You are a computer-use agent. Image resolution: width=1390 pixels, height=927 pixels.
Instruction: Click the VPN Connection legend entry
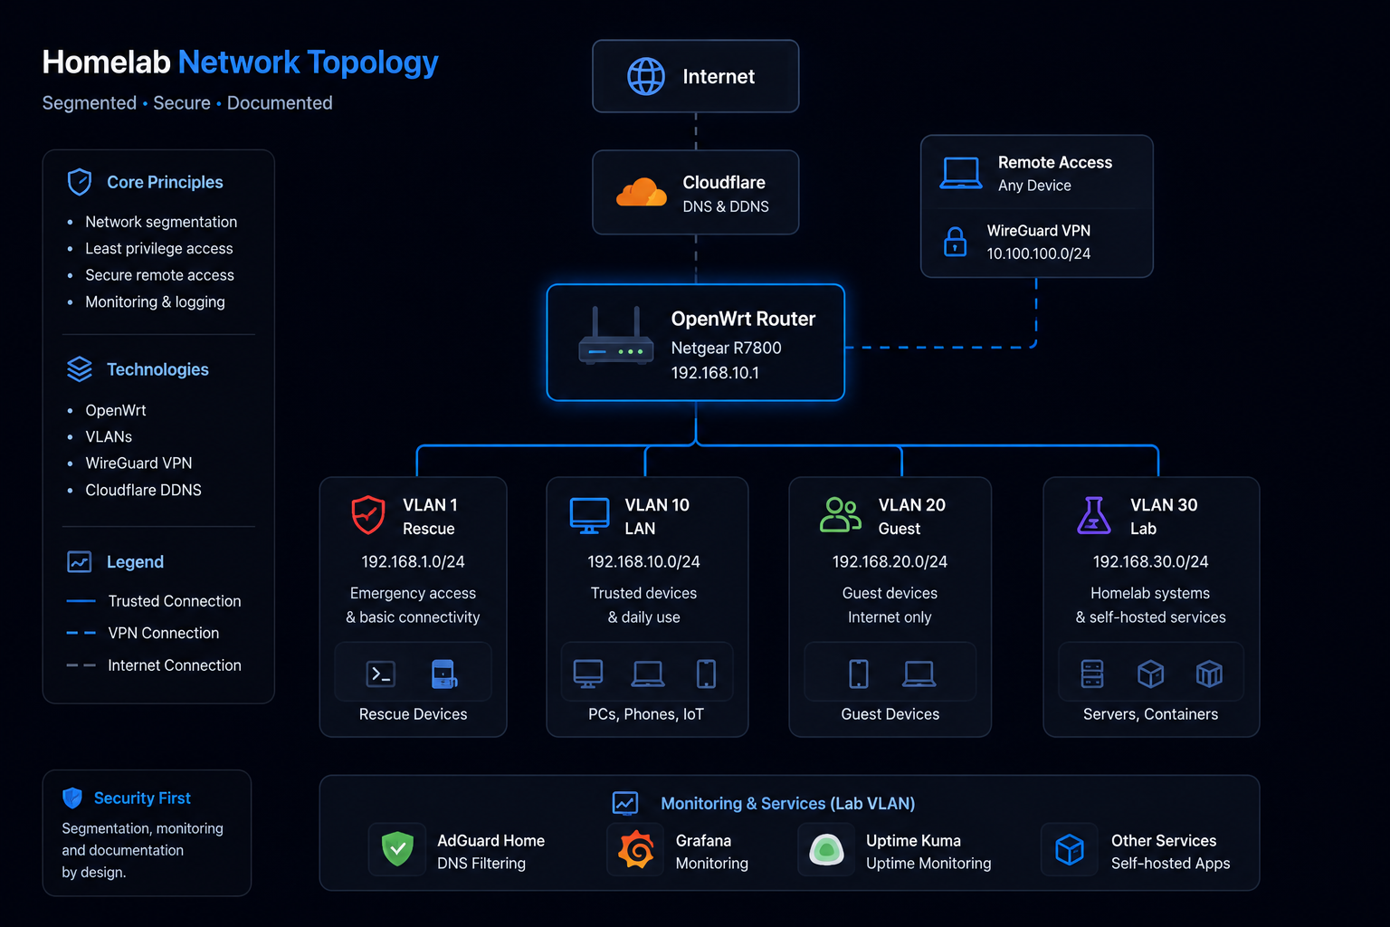pyautogui.click(x=143, y=633)
